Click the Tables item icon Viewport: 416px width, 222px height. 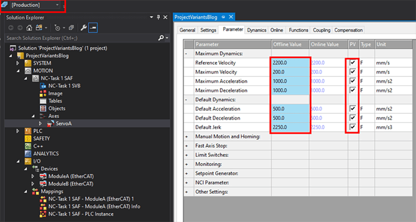point(43,101)
